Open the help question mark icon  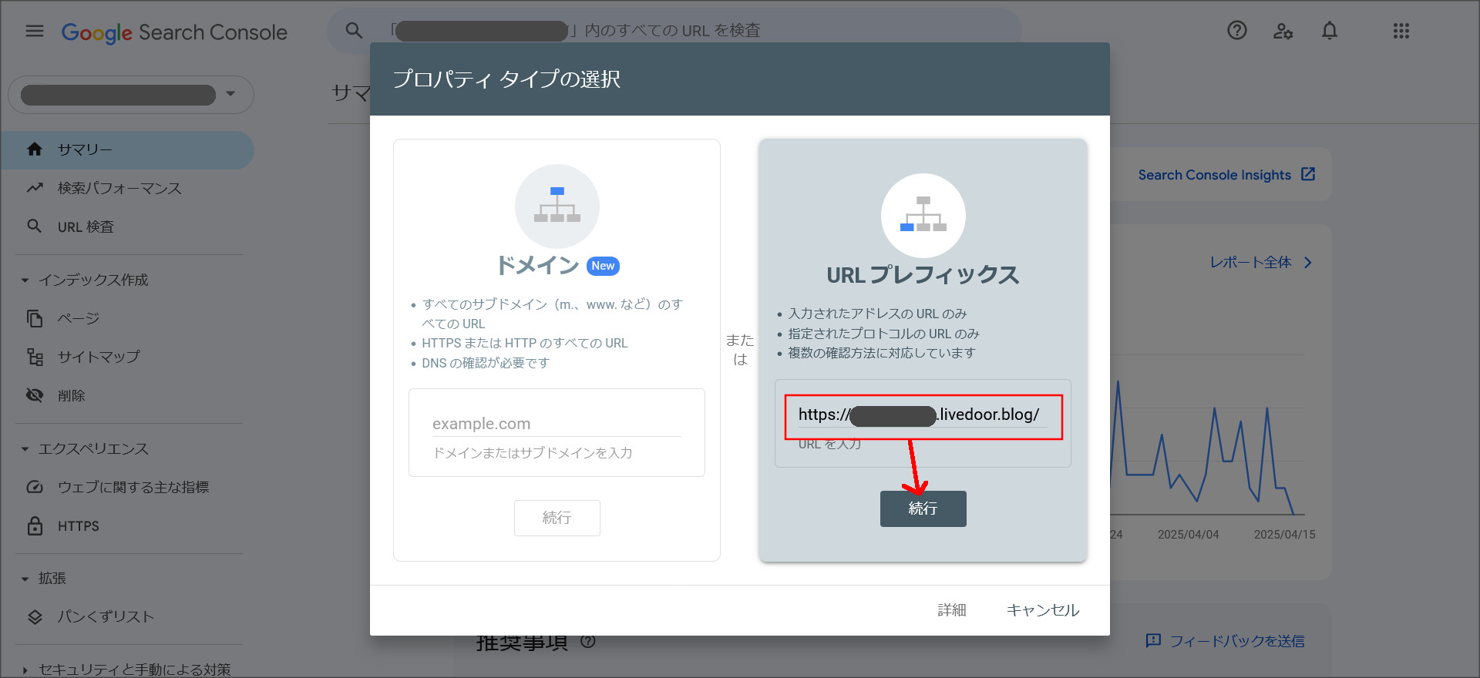[1237, 30]
